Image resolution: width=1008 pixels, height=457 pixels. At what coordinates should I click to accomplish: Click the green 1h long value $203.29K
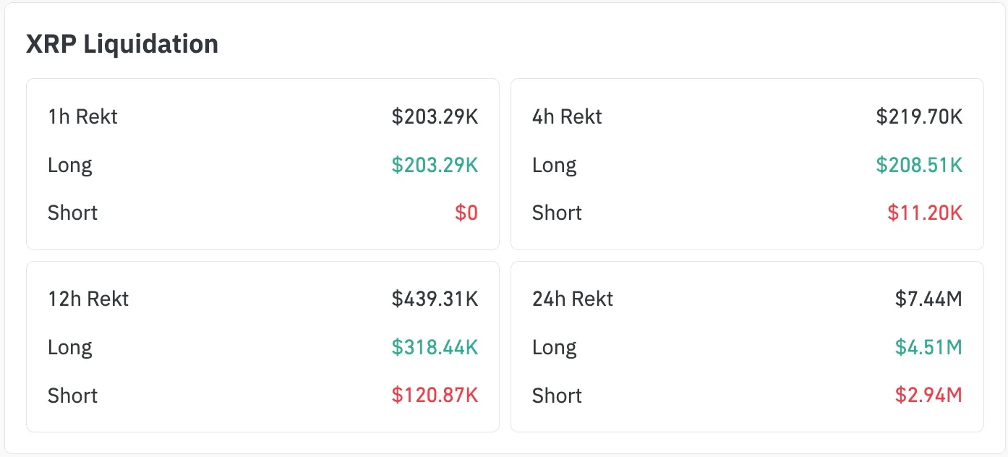click(435, 165)
